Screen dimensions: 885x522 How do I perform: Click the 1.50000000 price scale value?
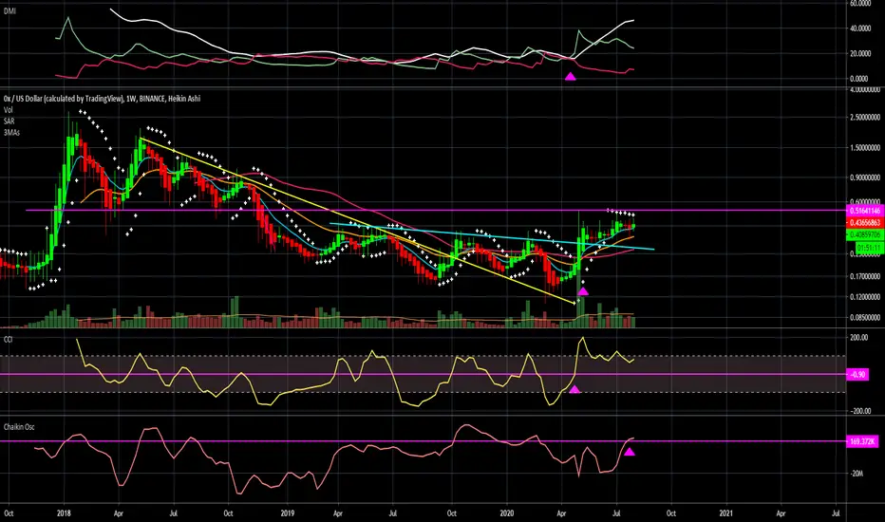click(865, 148)
